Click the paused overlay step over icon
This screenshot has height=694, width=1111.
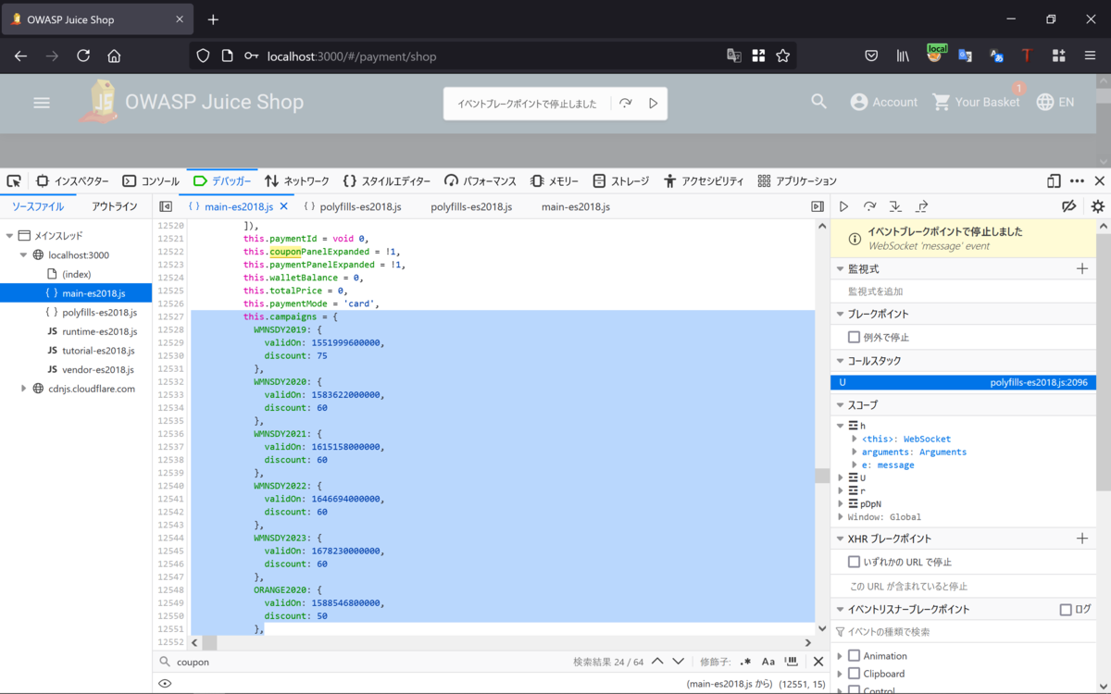[x=626, y=104]
